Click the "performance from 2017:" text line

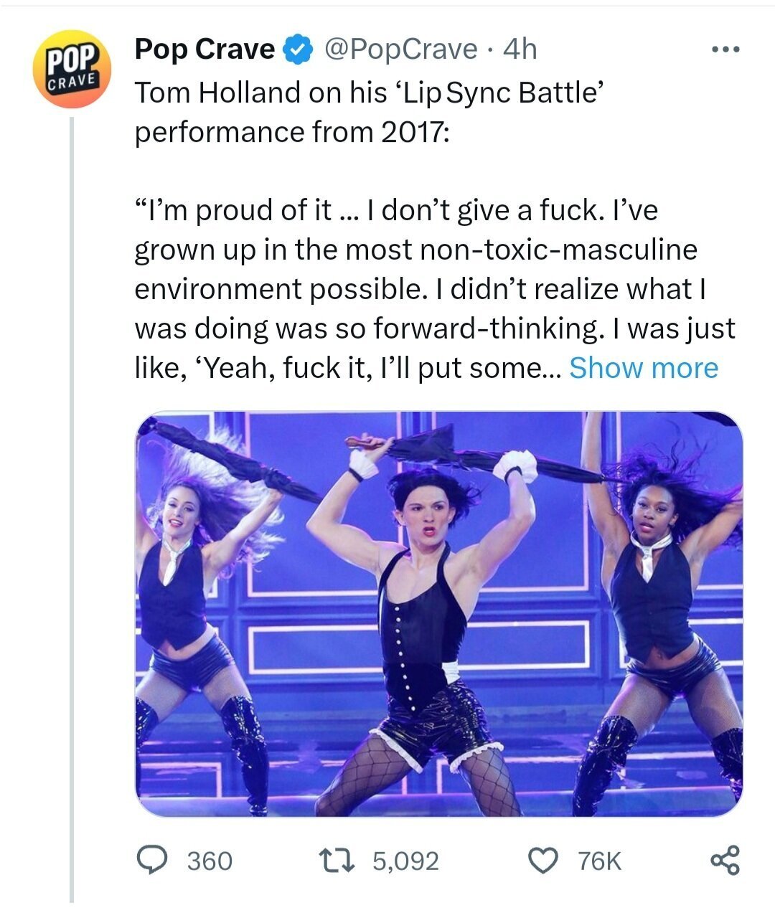[x=293, y=132]
